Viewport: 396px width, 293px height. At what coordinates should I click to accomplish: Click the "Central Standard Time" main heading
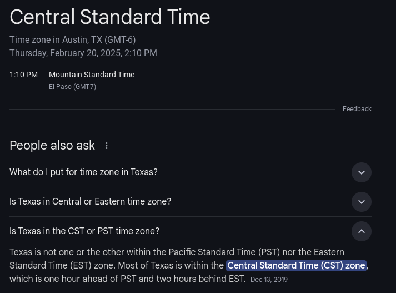click(109, 17)
